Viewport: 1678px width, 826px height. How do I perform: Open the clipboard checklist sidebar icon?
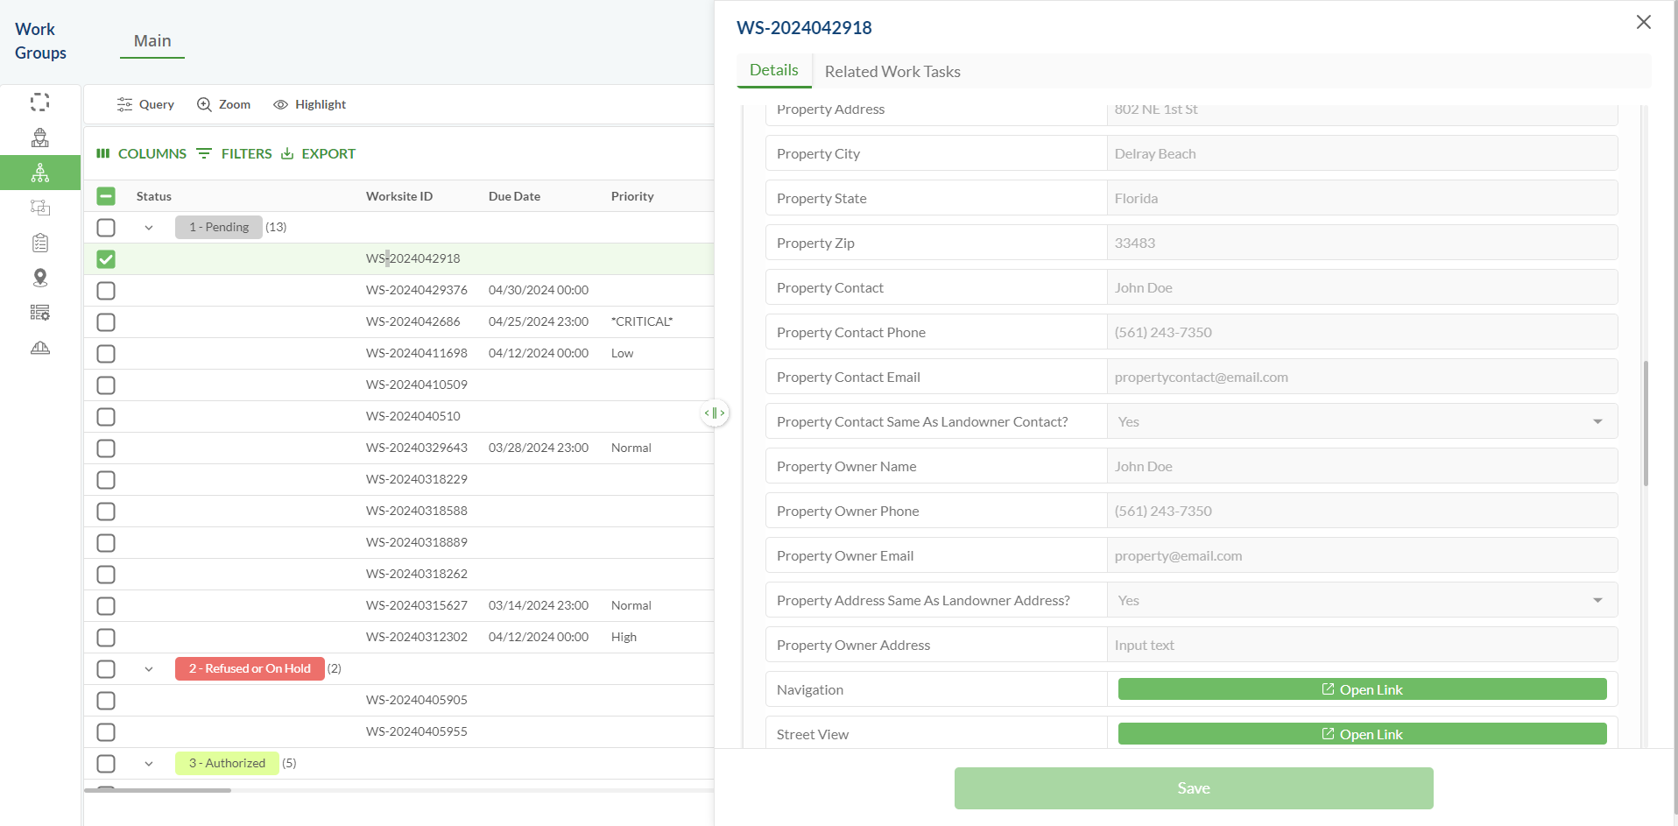click(40, 243)
